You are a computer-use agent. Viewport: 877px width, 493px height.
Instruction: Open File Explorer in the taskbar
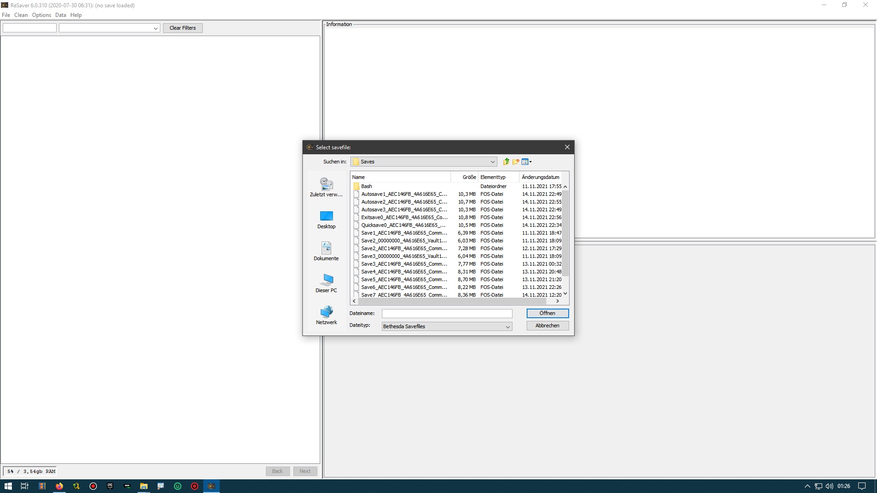pos(144,486)
